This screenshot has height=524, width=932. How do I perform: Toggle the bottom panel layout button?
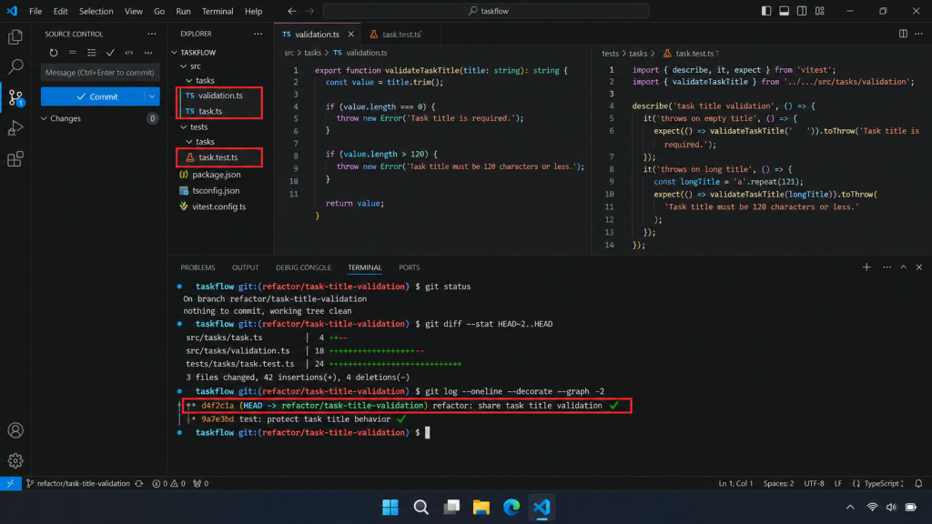click(x=784, y=11)
